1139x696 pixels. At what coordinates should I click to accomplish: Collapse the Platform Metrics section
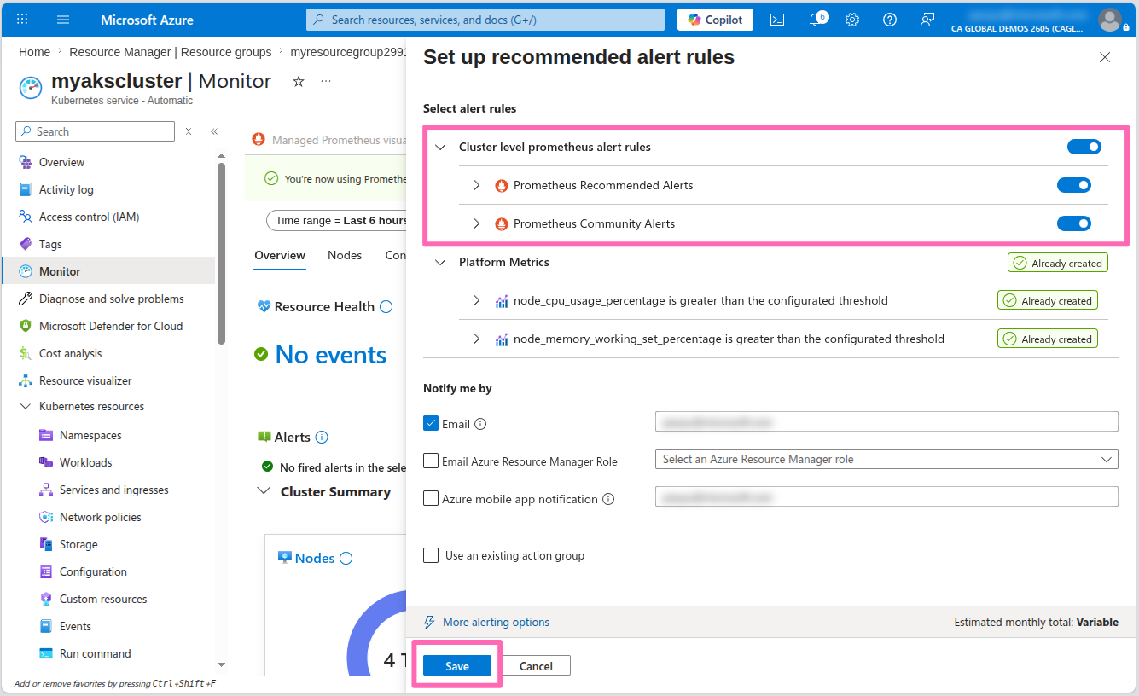tap(440, 262)
